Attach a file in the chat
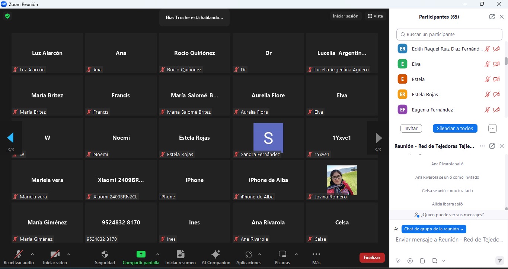This screenshot has height=269, width=508. pos(422,261)
